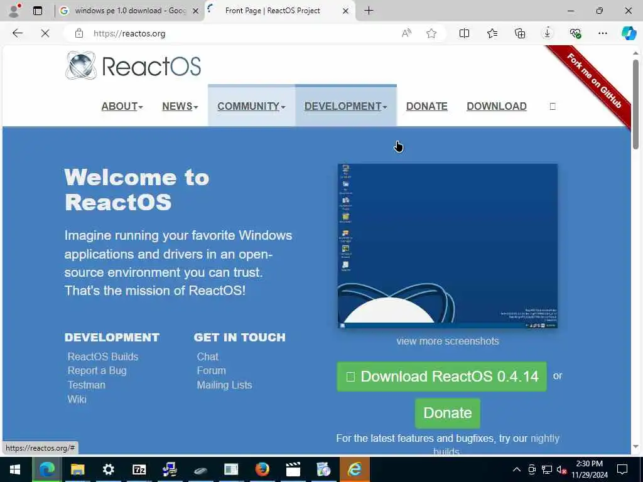The height and width of the screenshot is (482, 643).
Task: Open Copilot sidebar icon
Action: point(629,33)
